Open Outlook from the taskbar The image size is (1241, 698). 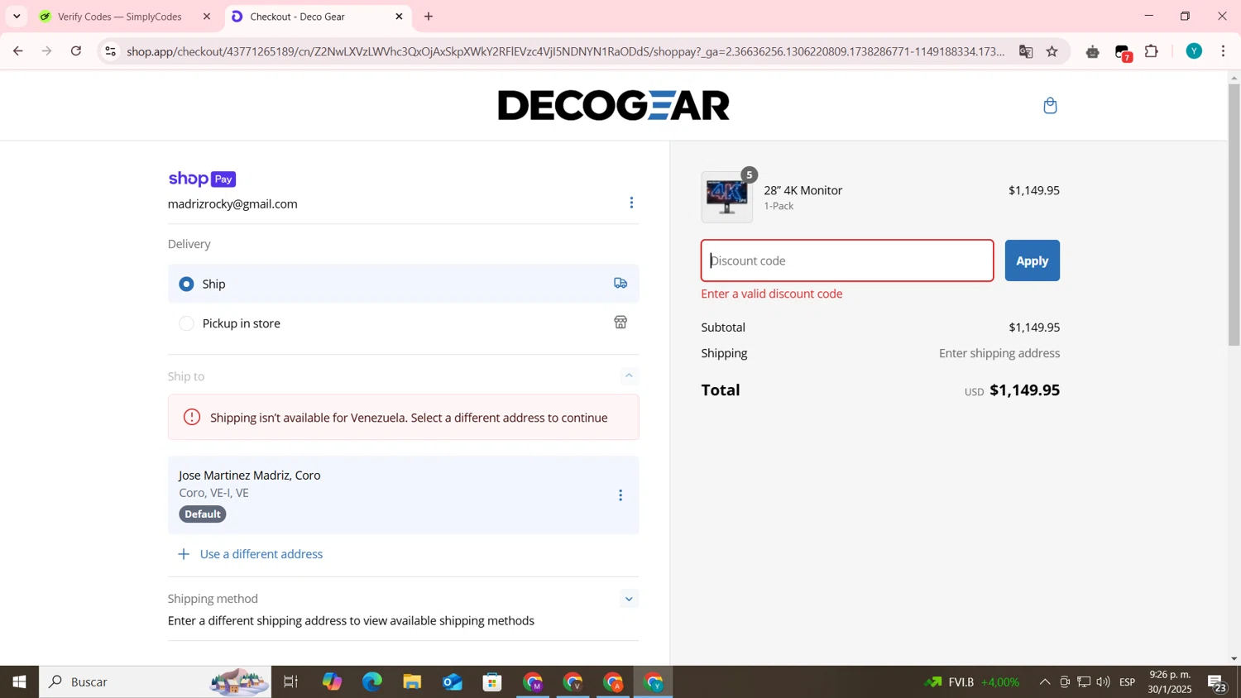[x=453, y=682]
